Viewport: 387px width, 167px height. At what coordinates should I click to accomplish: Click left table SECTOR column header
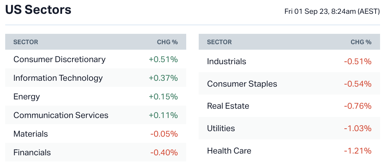click(x=26, y=42)
